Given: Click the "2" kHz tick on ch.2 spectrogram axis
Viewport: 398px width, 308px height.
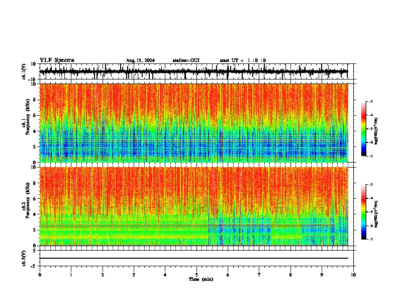Looking at the screenshot, I should (35, 230).
